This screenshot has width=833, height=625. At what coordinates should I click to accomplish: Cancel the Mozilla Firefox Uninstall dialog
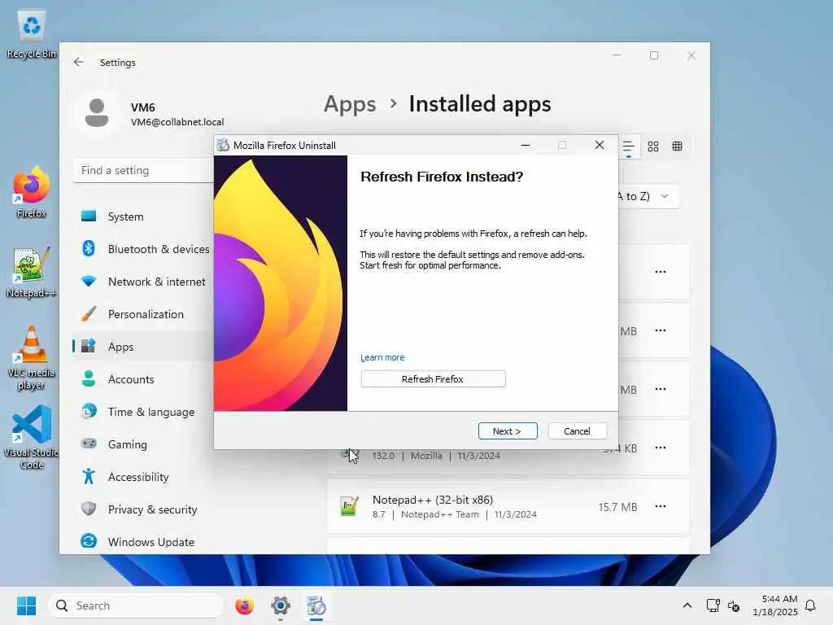pos(577,431)
